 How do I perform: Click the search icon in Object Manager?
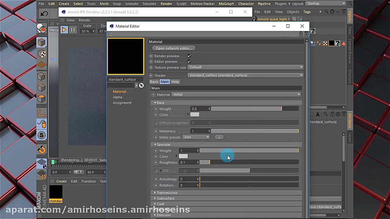326,12
